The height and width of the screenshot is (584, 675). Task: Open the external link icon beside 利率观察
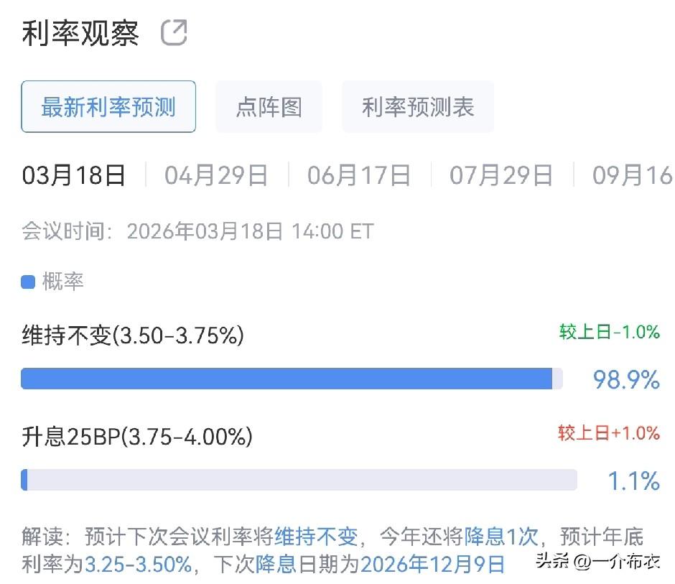pos(177,32)
